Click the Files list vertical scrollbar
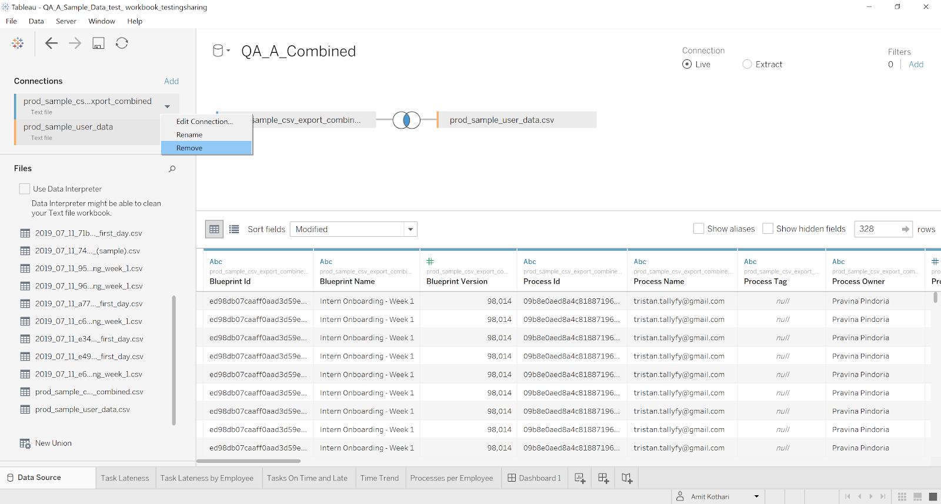Viewport: 941px width, 504px height. click(173, 360)
